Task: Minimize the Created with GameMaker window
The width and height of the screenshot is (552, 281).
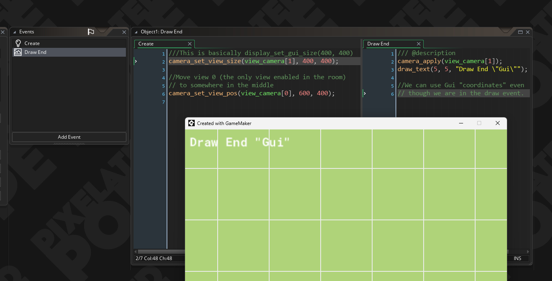Action: (x=461, y=123)
